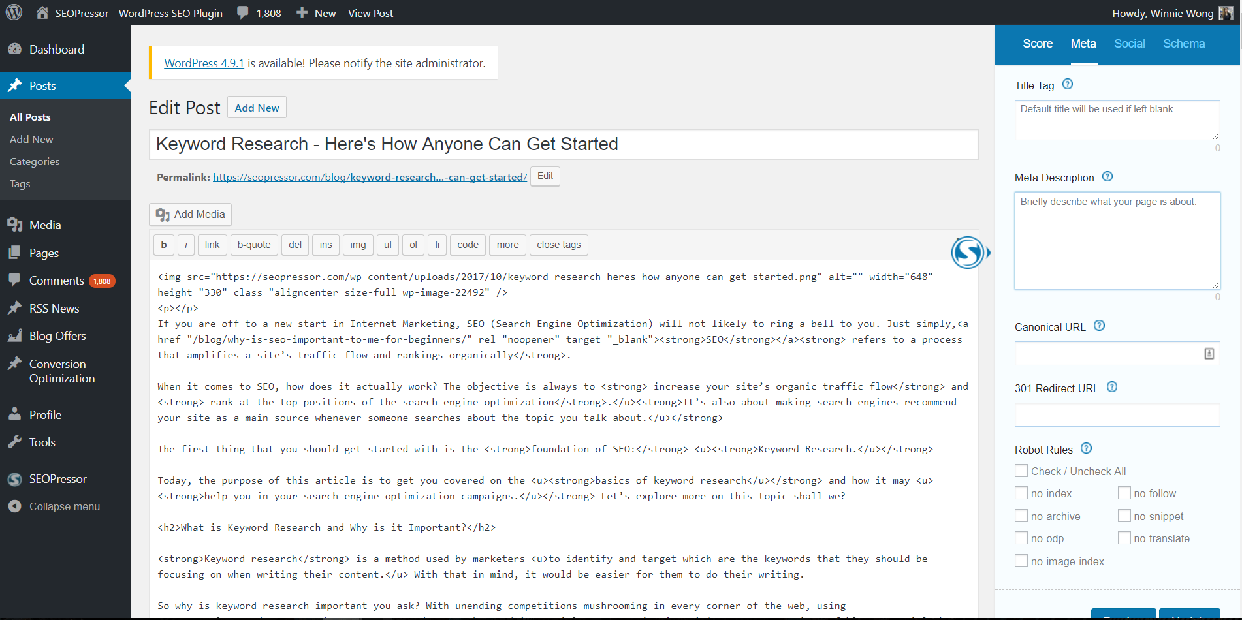The image size is (1242, 620).
Task: Open Categories submenu item
Action: (x=35, y=161)
